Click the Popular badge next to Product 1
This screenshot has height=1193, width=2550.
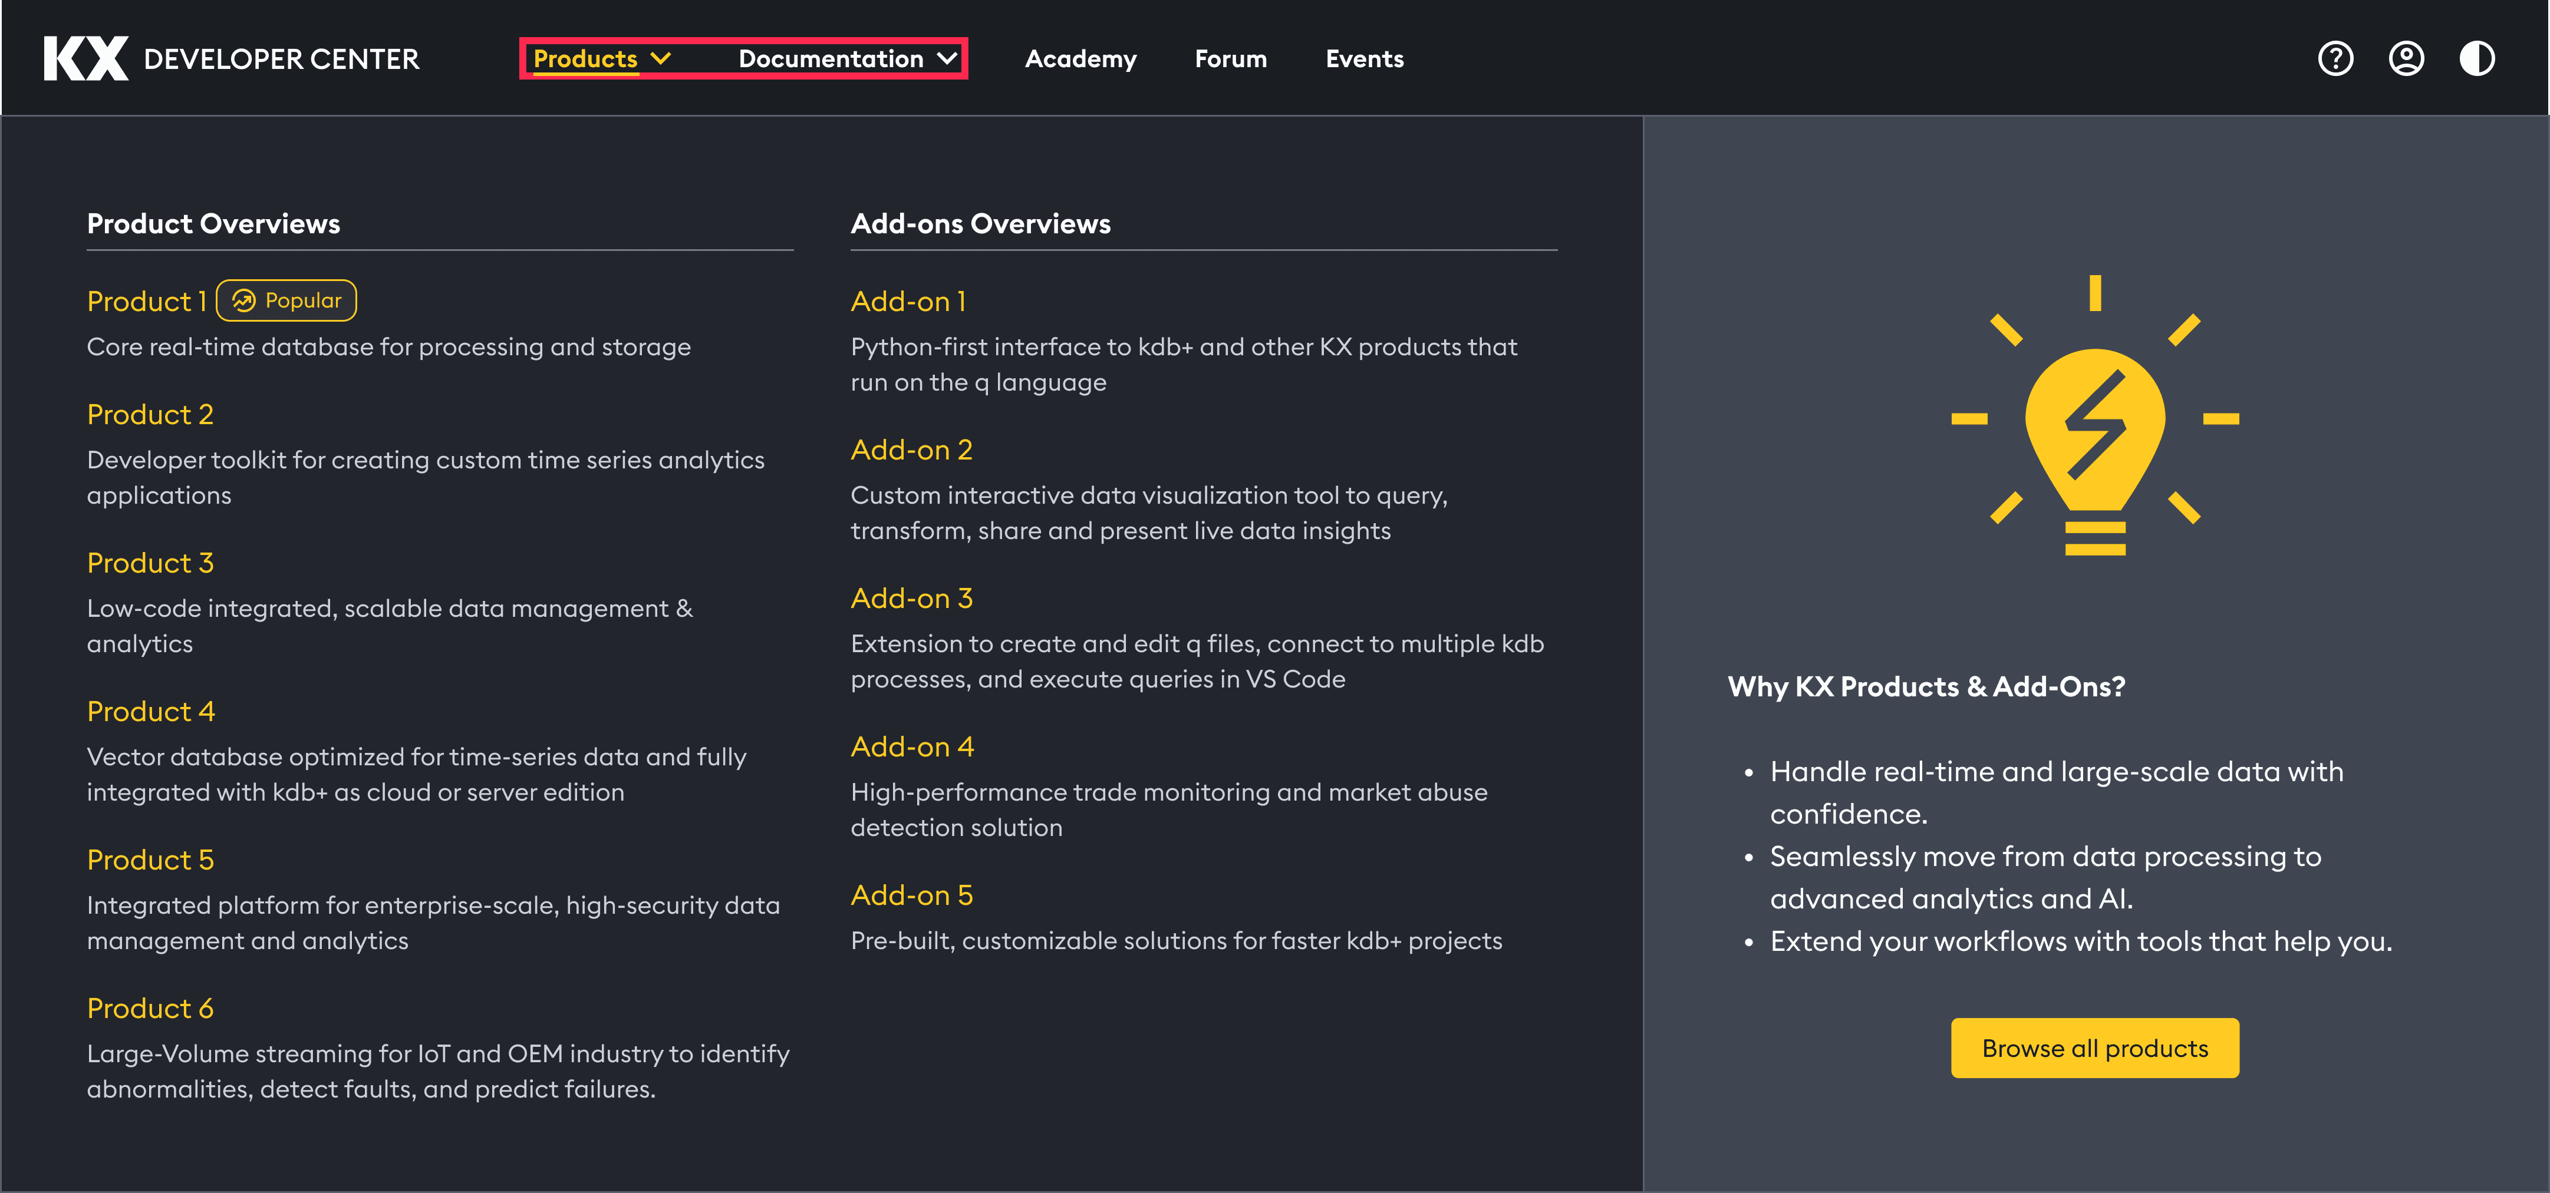(286, 300)
